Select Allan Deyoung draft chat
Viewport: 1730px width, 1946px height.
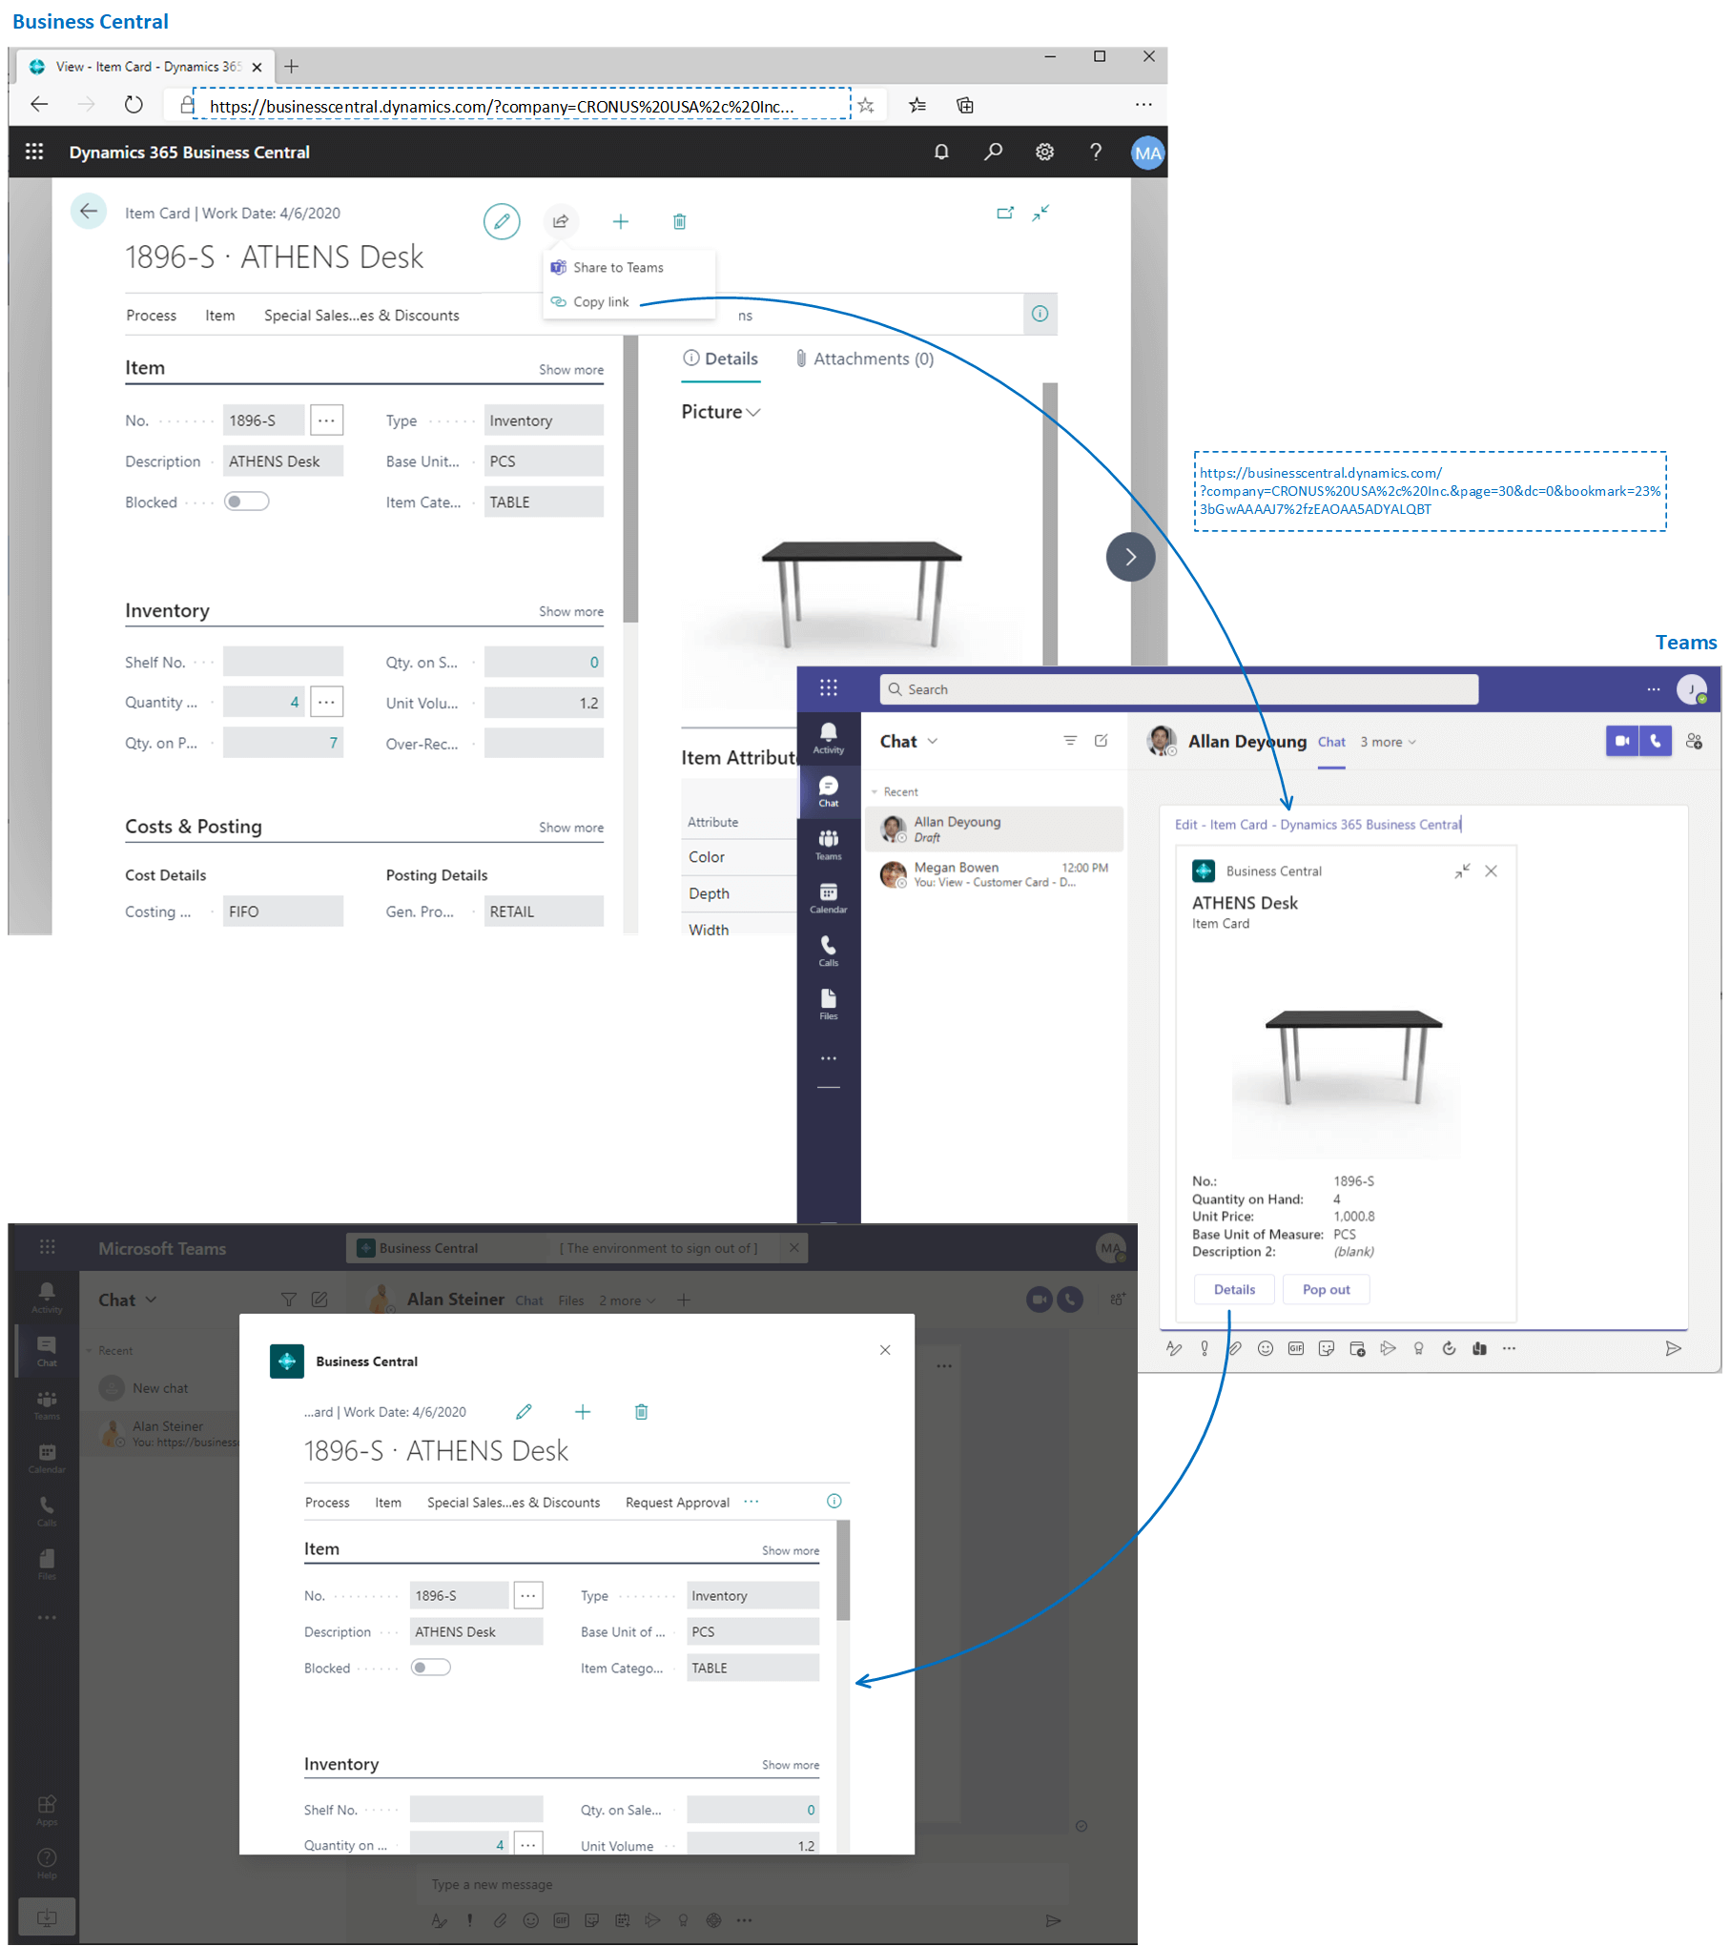pos(994,829)
